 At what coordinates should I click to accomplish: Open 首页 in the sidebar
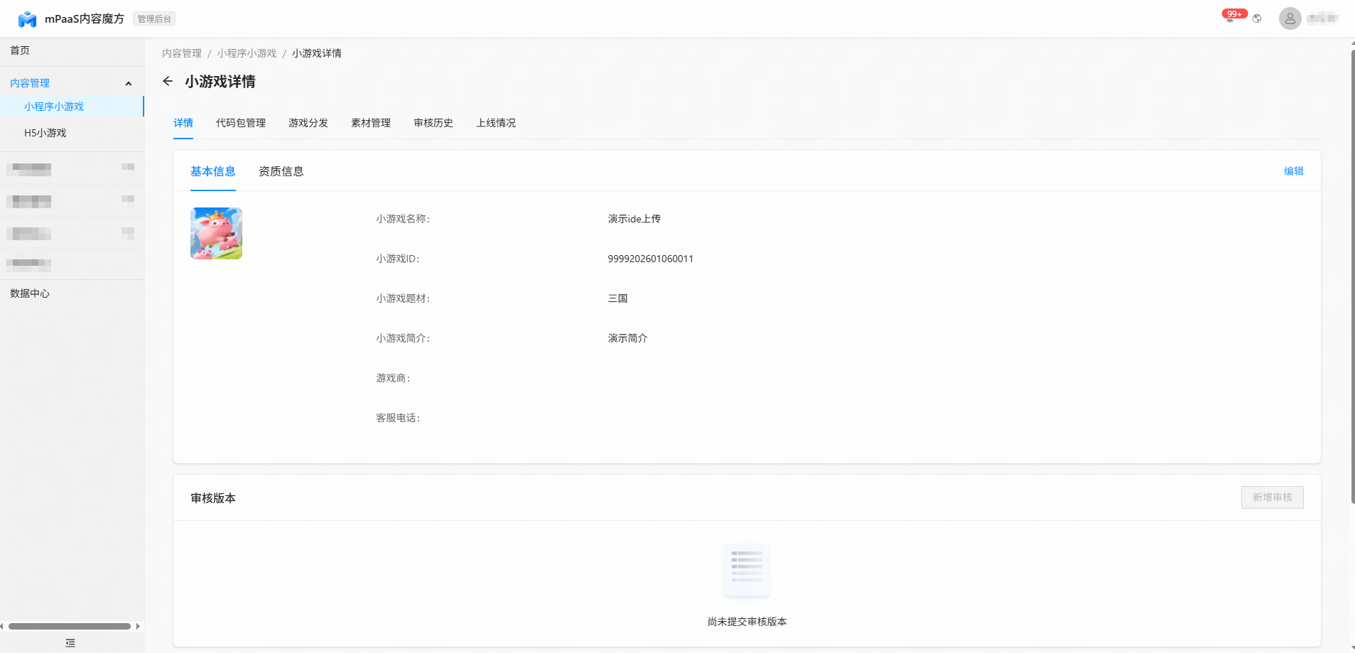pos(20,50)
